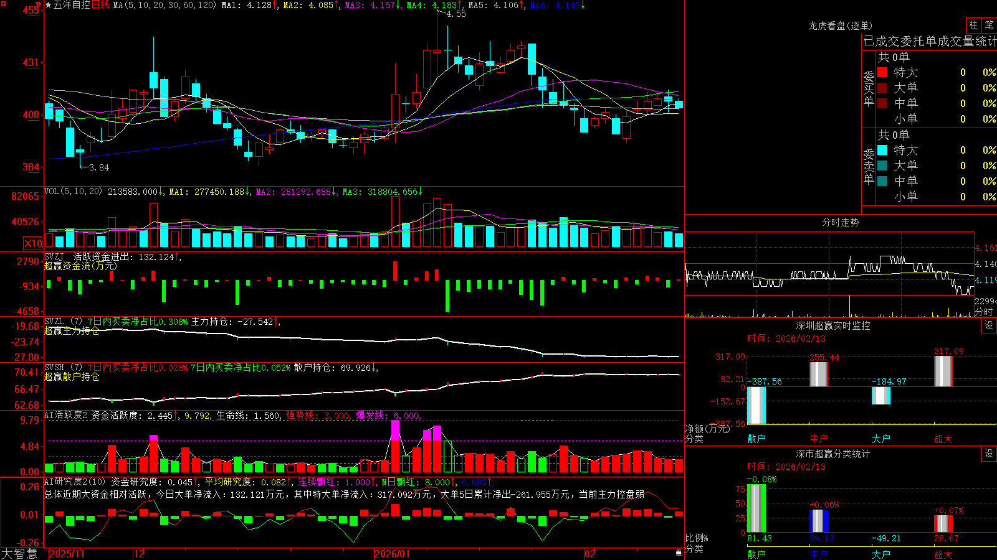The height and width of the screenshot is (560, 997).
Task: Click the 大户 label in 深圳超赢实时监控
Action: click(x=881, y=439)
